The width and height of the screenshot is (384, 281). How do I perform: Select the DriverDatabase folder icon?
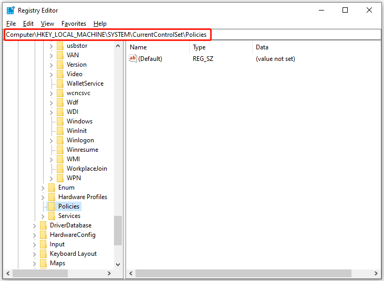coord(44,225)
